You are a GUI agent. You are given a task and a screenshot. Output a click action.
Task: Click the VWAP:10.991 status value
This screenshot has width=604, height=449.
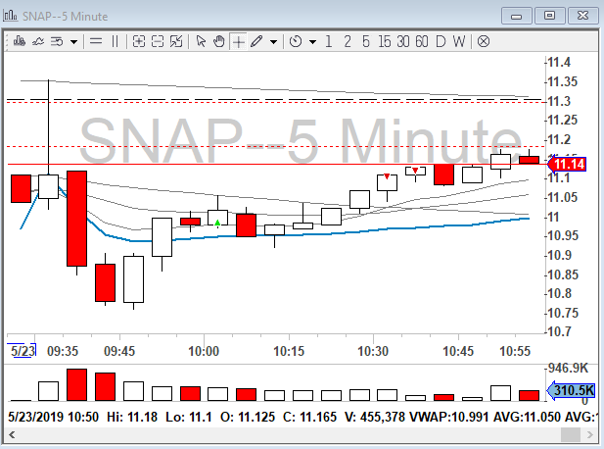coord(448,417)
